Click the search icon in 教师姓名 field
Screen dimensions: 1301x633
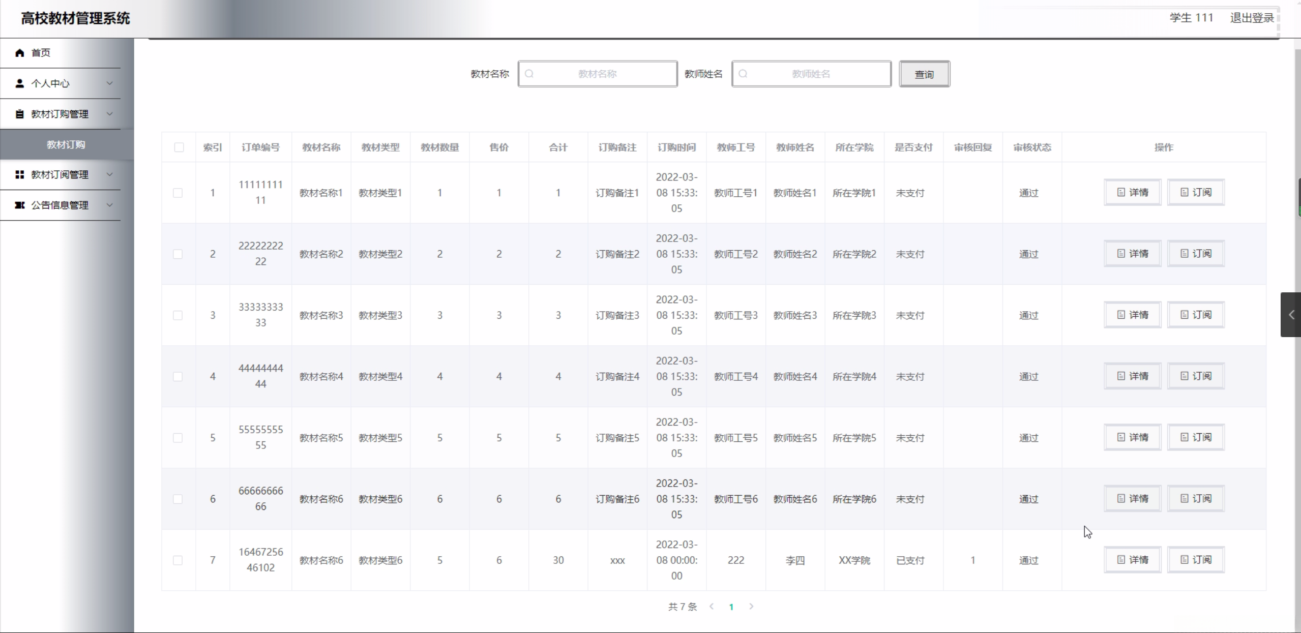(x=743, y=74)
